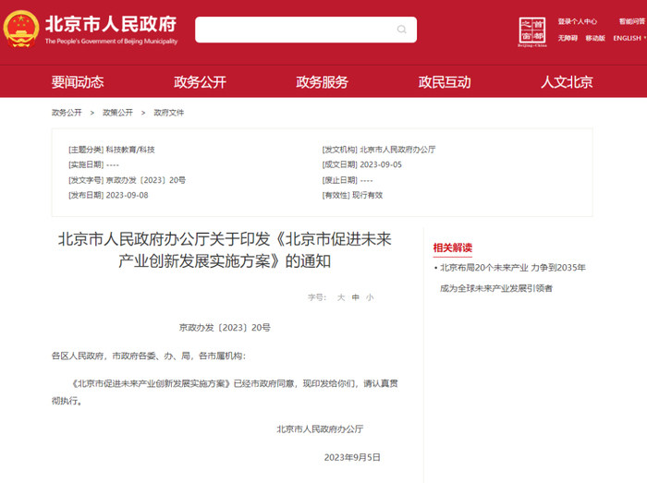
Task: Click the document number 京政办发〔2023〕20号 in the body
Action: point(225,328)
